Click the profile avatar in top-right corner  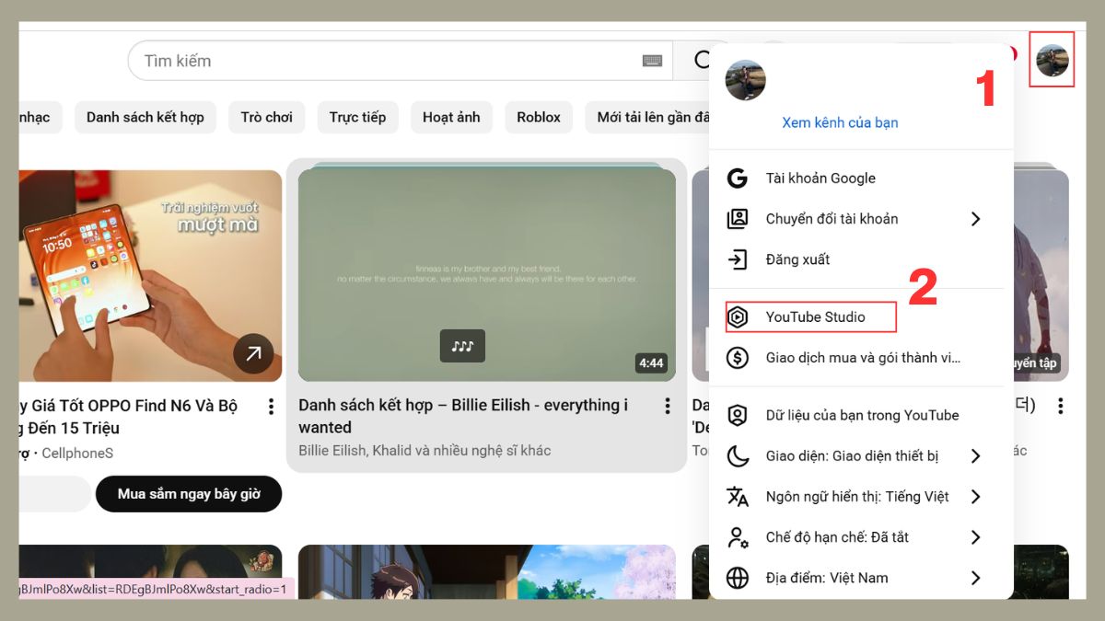coord(1052,61)
